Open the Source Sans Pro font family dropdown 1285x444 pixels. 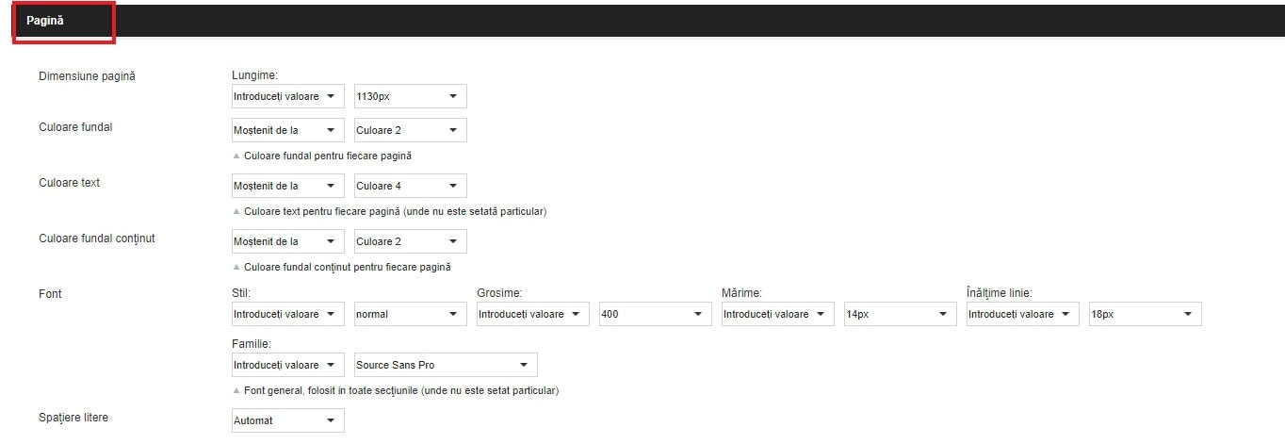(446, 365)
